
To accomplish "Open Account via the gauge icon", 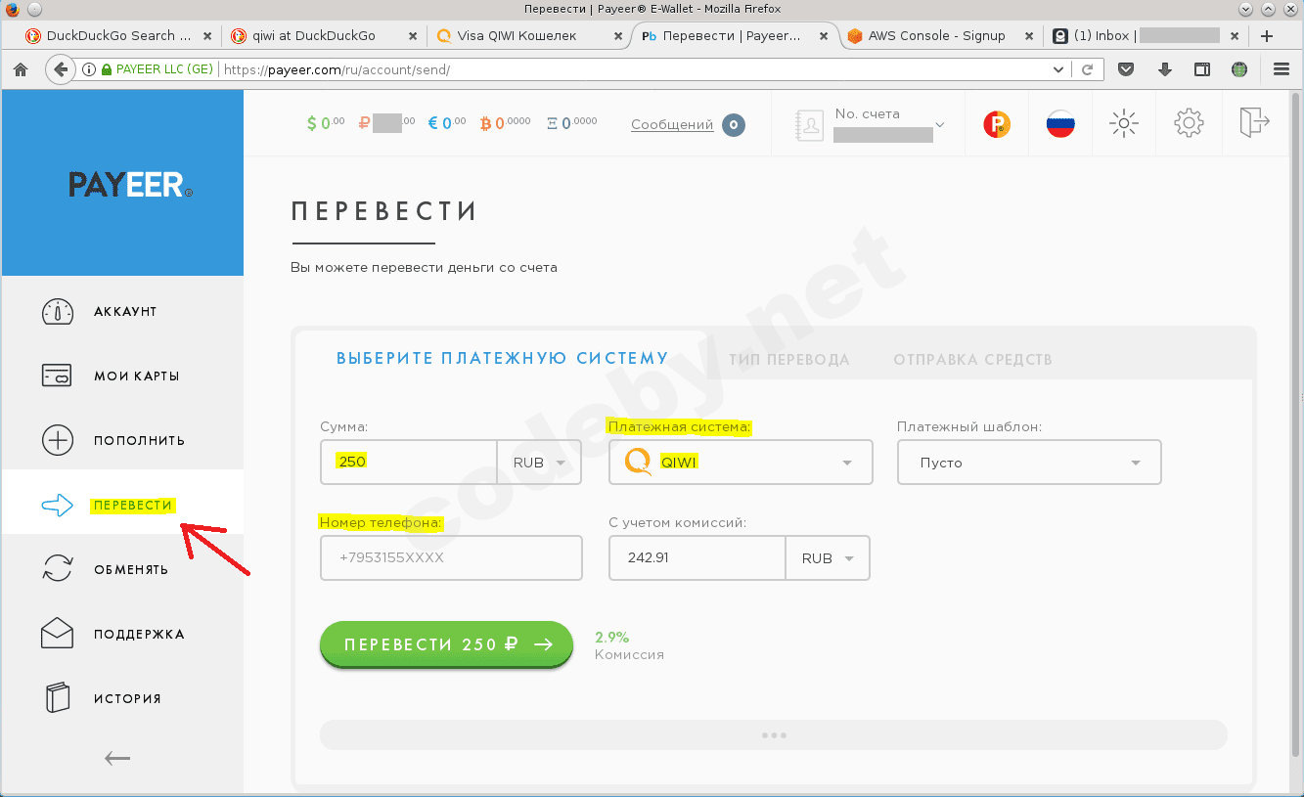I will point(58,312).
